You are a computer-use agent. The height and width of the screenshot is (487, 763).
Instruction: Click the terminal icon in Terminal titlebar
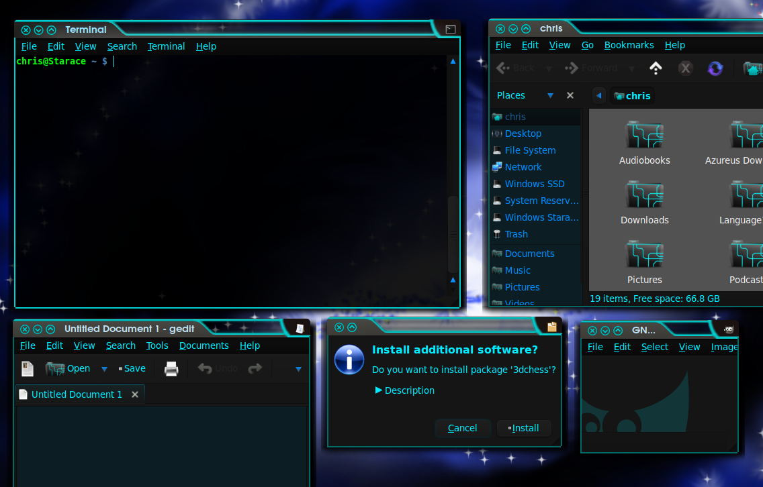click(451, 29)
